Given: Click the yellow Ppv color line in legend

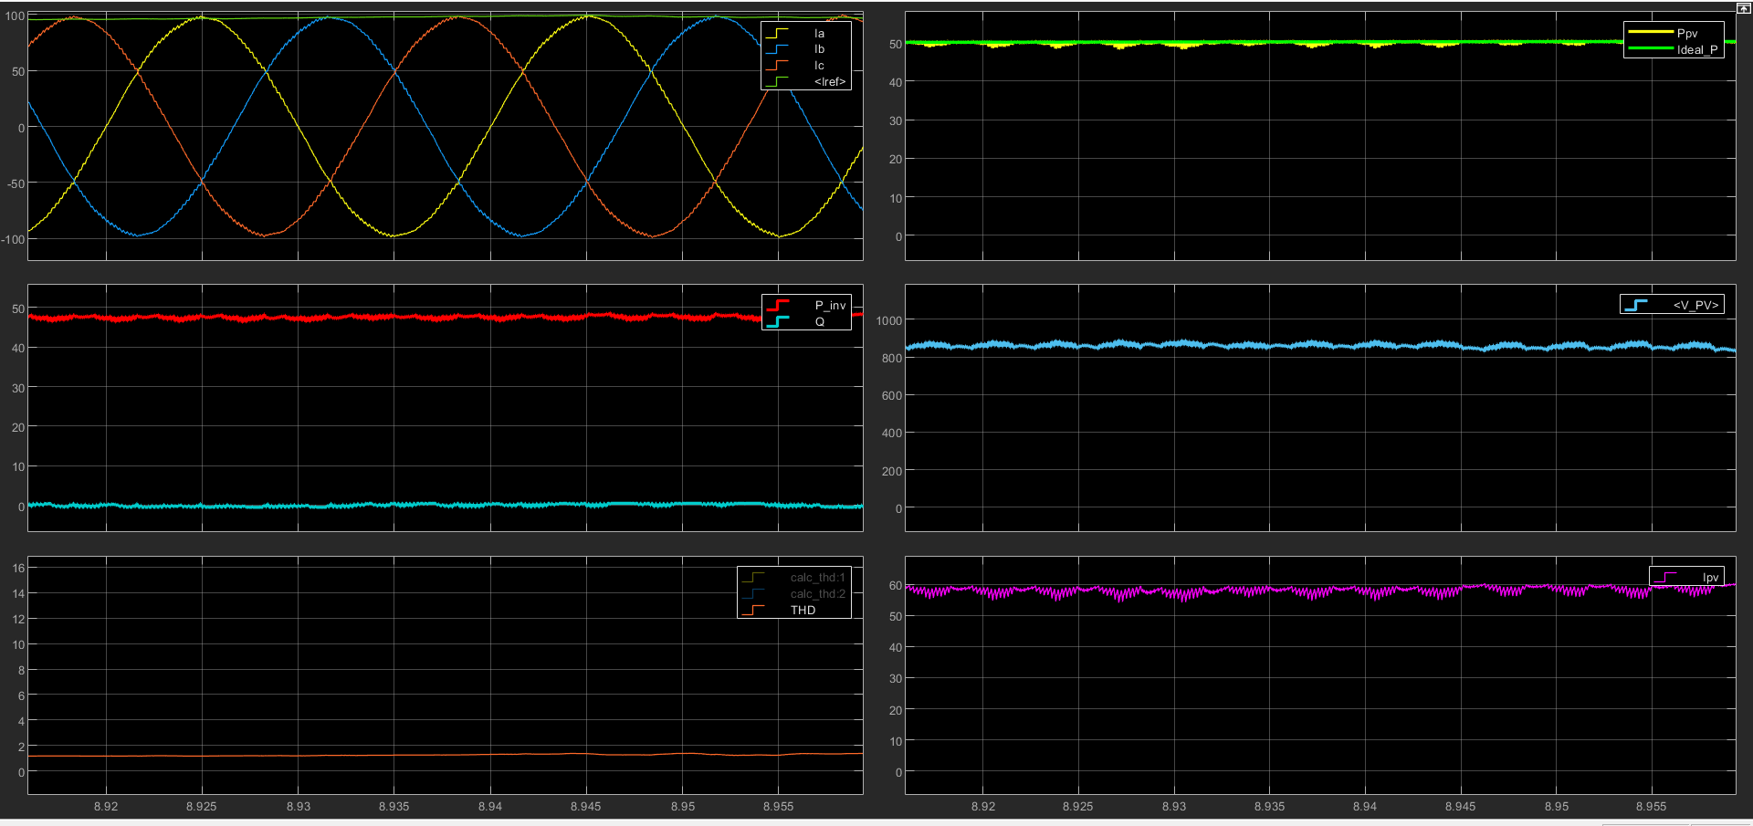Looking at the screenshot, I should coord(1650,33).
